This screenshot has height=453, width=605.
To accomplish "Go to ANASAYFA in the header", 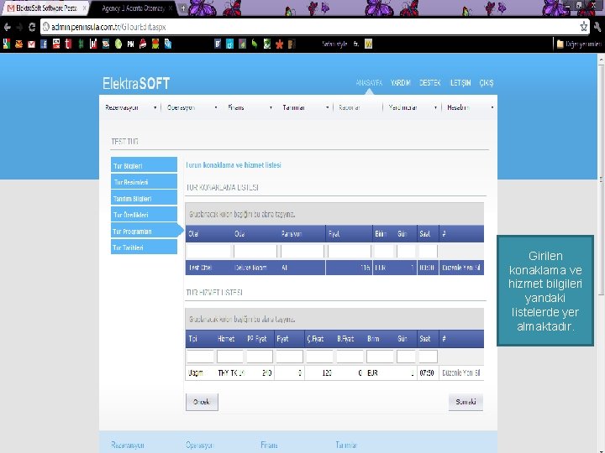I will coord(369,83).
